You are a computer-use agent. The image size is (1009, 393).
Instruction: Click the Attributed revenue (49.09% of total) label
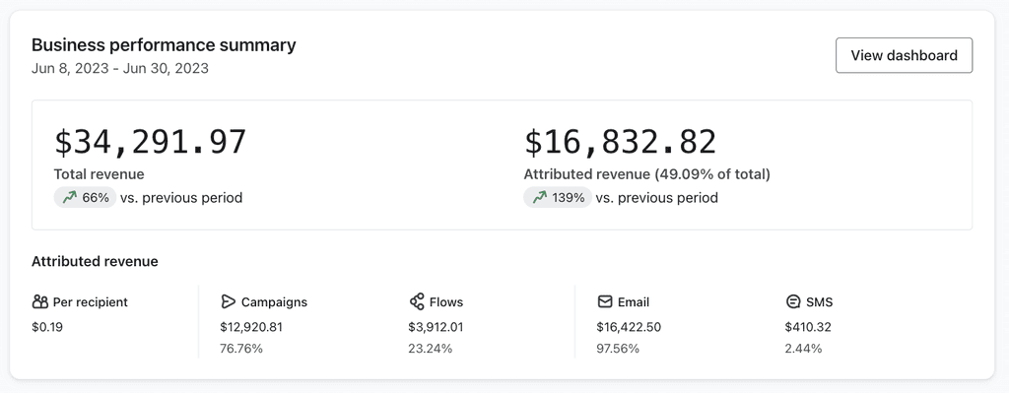pos(646,174)
